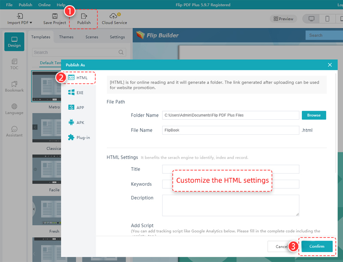
Task: Open the Assistant sidebar panel
Action: [14, 132]
